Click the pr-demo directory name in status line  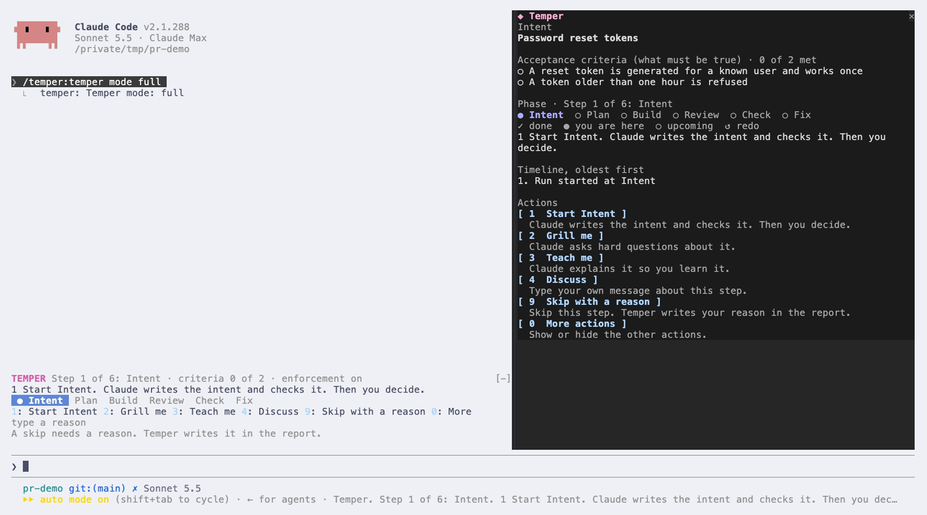[43, 488]
